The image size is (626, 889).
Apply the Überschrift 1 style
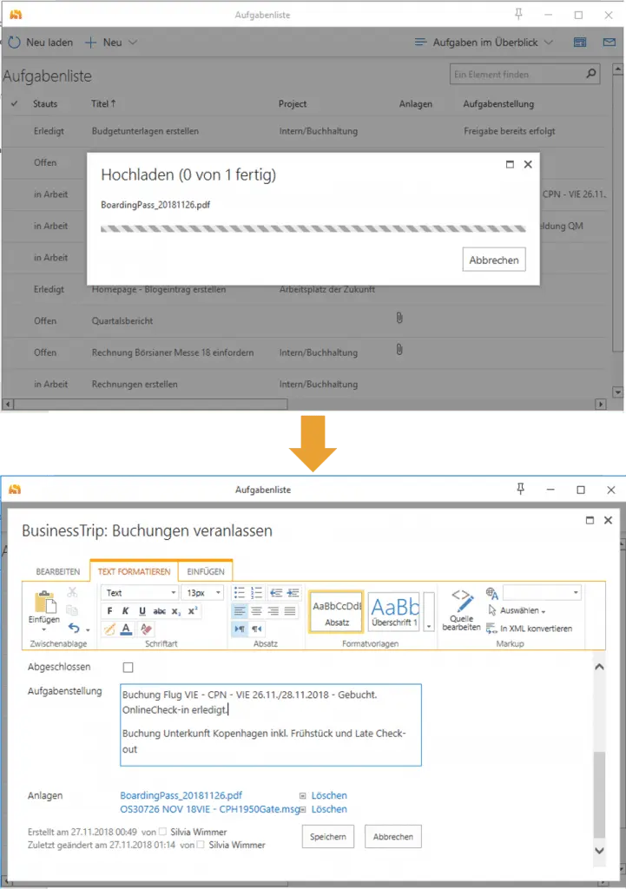click(x=395, y=612)
